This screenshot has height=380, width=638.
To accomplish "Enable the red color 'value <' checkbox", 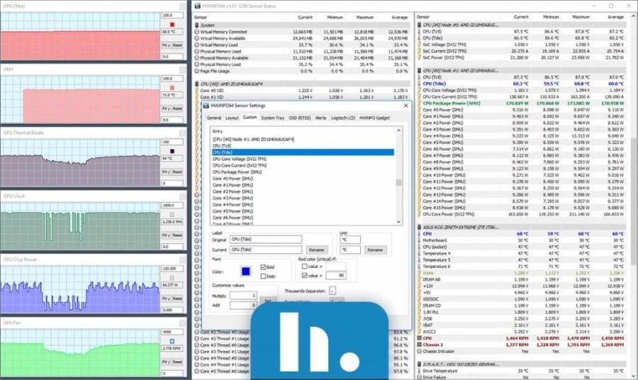I will point(304,267).
